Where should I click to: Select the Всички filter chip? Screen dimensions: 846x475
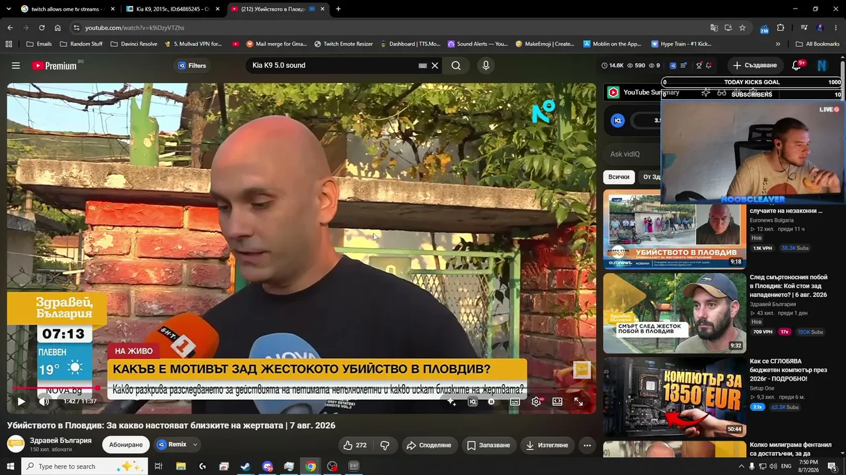pyautogui.click(x=619, y=177)
